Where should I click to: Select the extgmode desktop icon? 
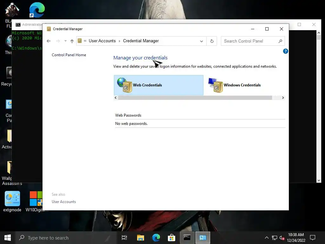click(12, 202)
